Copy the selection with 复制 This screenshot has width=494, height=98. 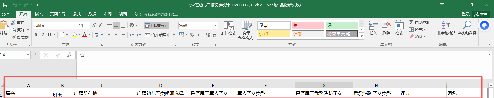pyautogui.click(x=18, y=30)
